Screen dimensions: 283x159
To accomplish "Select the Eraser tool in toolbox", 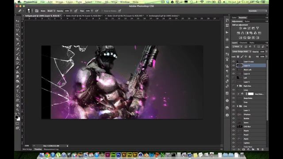I will [18, 68].
